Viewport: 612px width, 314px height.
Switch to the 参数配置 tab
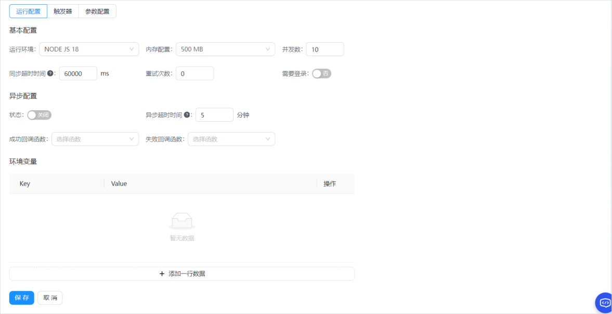point(97,11)
